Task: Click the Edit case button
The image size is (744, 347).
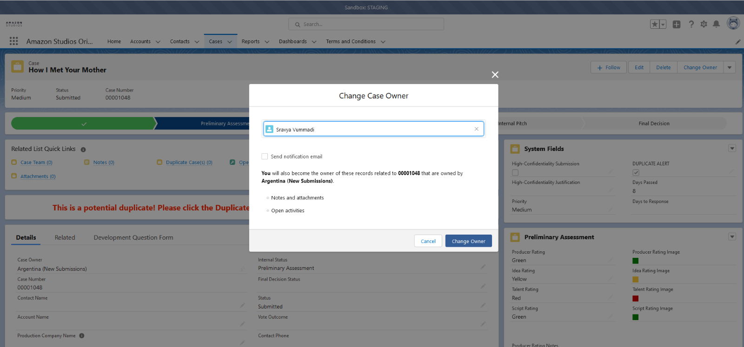Action: tap(639, 67)
